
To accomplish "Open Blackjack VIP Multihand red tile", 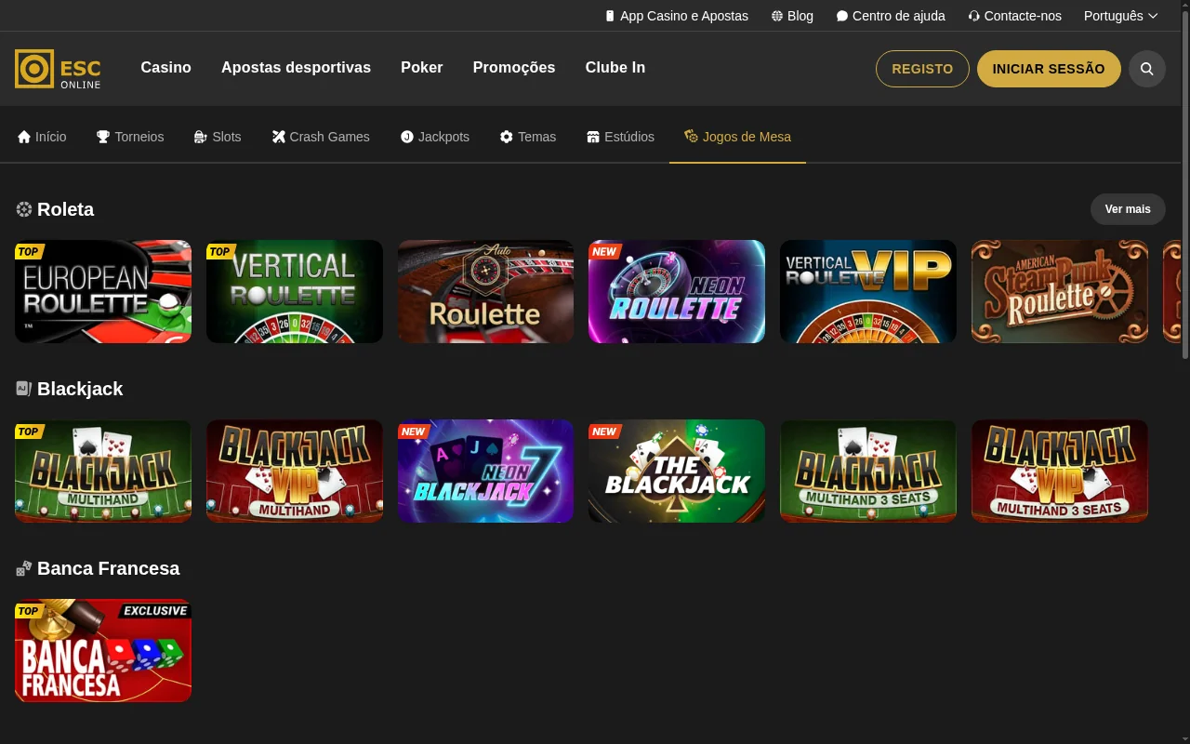I will coord(295,471).
